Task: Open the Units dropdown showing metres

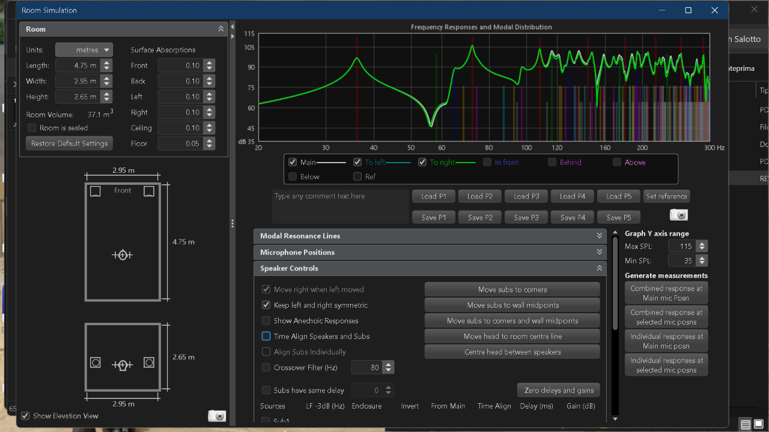Action: click(x=84, y=50)
